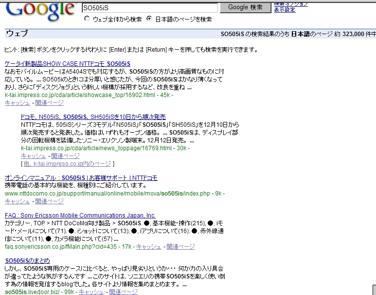
Task: Click URL text k-tai.impress.co.jp/cda/article/news_toppage/16769.html
Action: click(96, 148)
